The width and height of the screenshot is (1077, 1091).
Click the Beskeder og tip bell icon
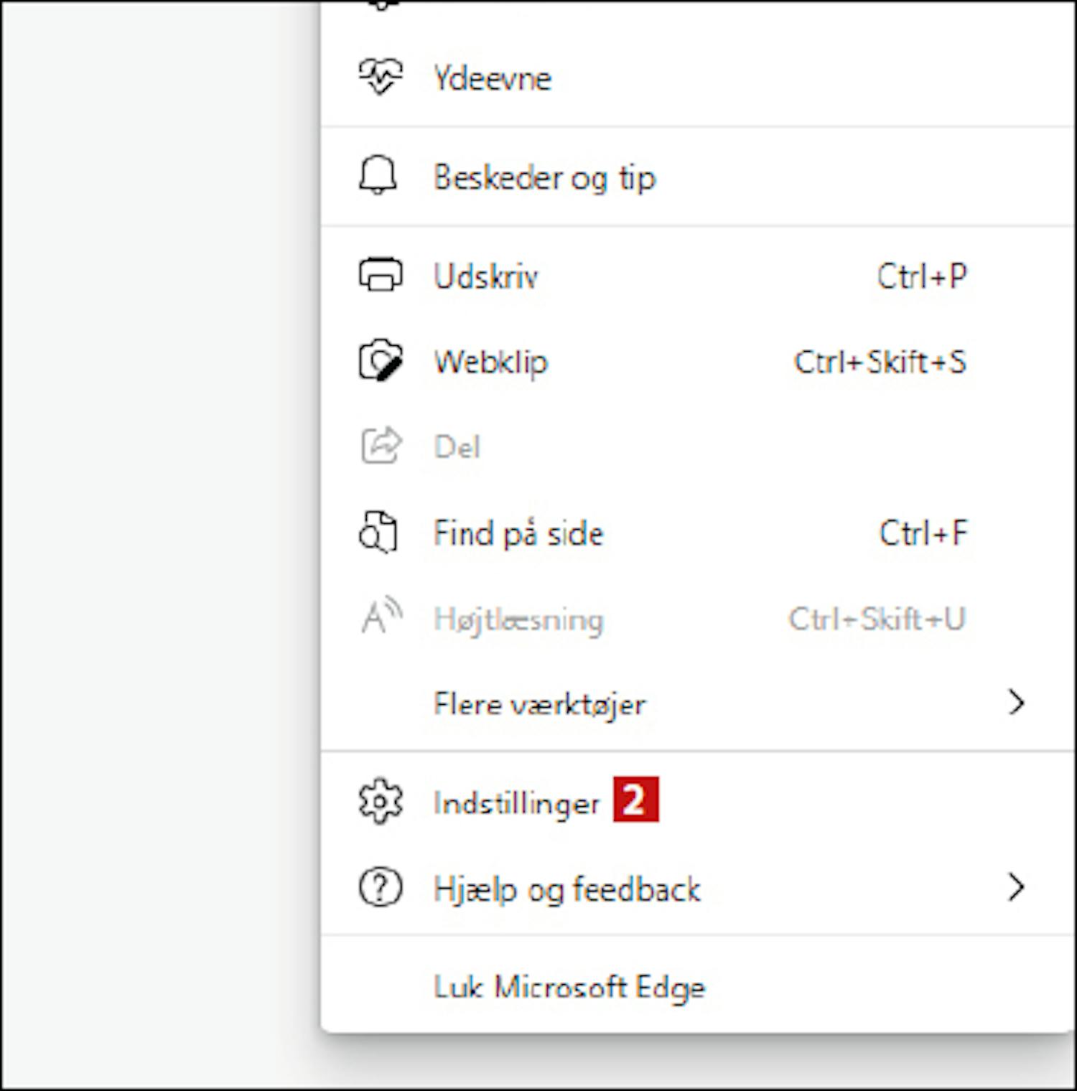[378, 175]
